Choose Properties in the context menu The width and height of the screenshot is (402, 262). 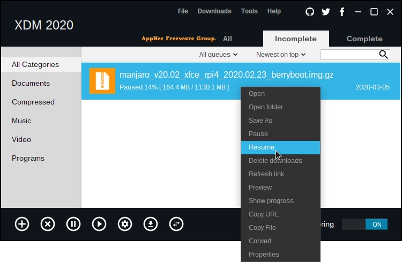tap(280, 254)
